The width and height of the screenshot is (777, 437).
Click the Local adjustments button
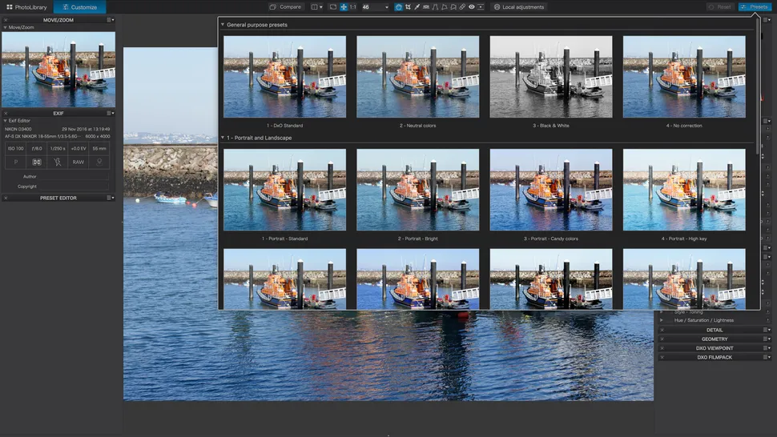519,7
